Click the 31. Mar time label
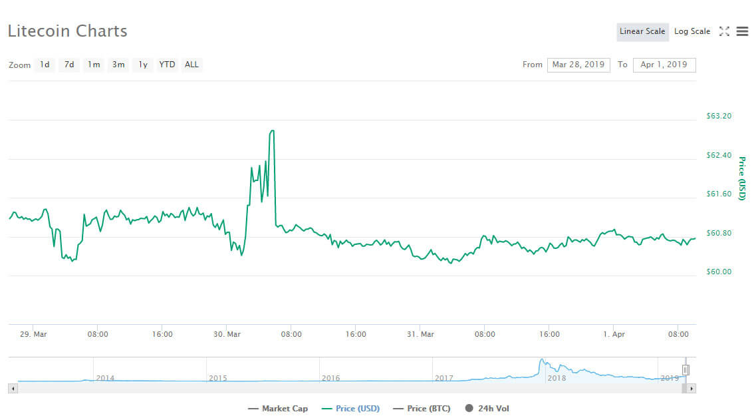This screenshot has width=752, height=420. tap(421, 335)
